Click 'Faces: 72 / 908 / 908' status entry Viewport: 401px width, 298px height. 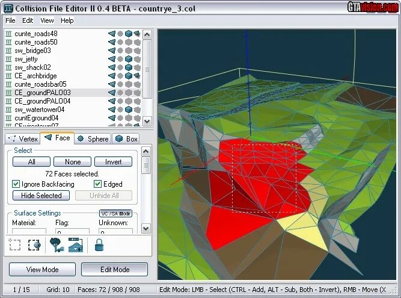(109, 290)
